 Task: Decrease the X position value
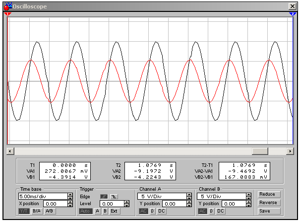point(70,205)
